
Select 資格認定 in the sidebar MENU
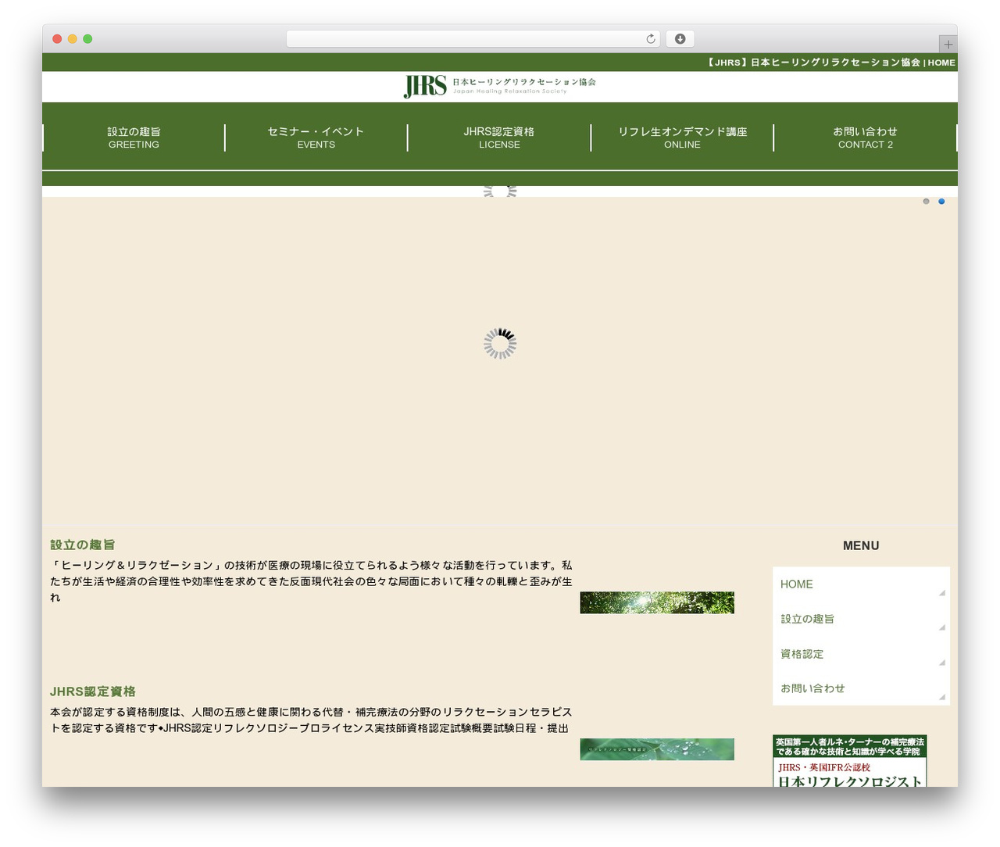click(x=861, y=654)
